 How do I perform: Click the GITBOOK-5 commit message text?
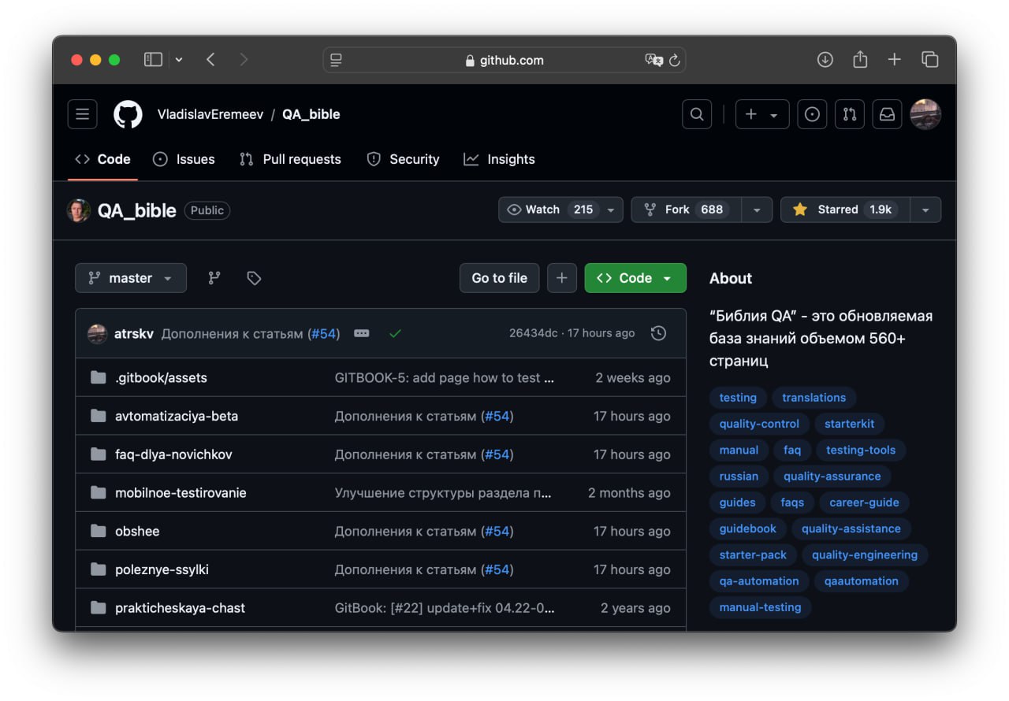click(445, 378)
